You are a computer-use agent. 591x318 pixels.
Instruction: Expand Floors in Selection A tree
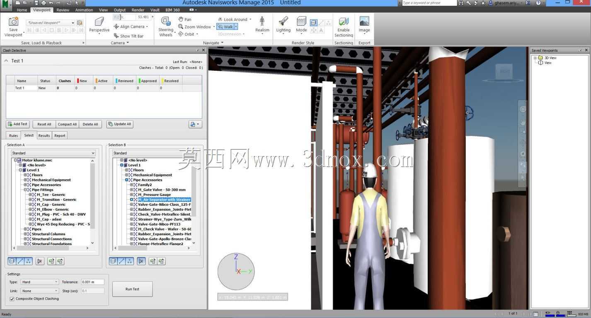[25, 175]
